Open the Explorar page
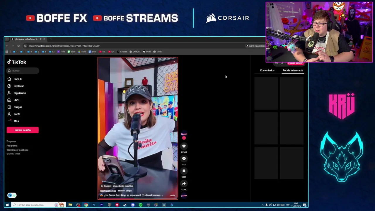375x211 pixels. [16, 86]
